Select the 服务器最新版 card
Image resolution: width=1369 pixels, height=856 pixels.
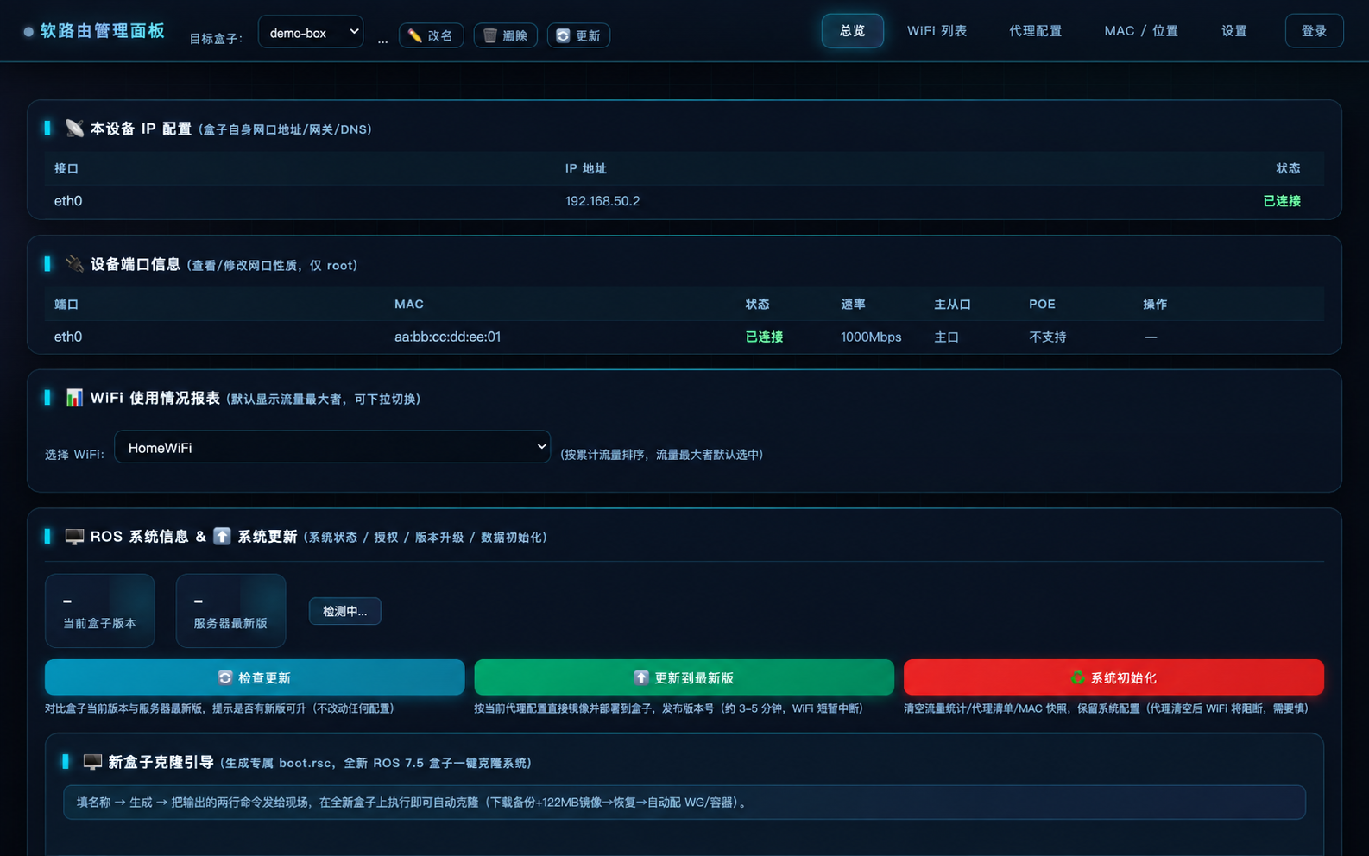pos(230,611)
